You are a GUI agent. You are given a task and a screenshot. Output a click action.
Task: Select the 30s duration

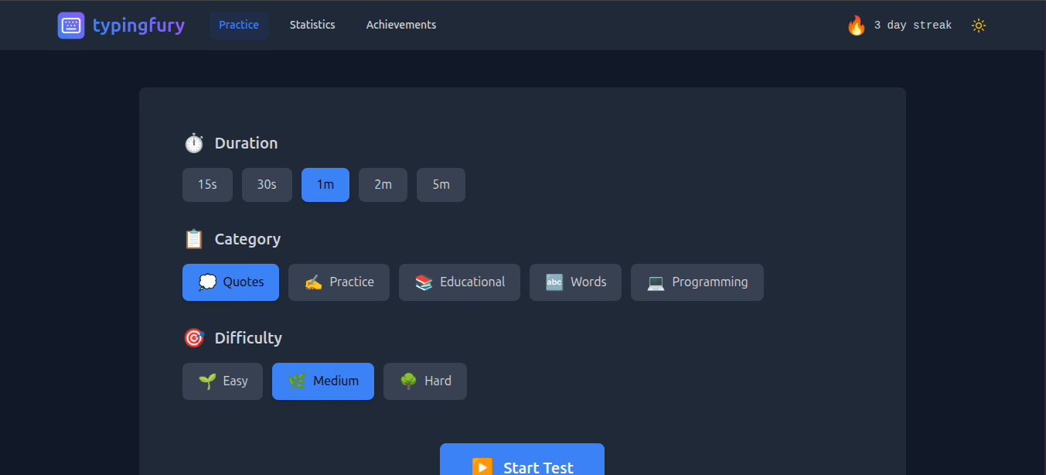(267, 185)
